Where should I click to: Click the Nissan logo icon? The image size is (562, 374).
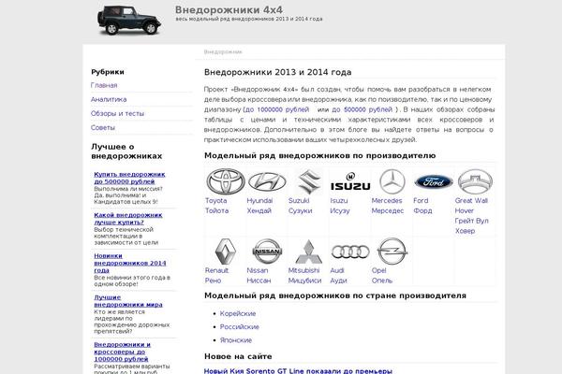click(x=267, y=252)
